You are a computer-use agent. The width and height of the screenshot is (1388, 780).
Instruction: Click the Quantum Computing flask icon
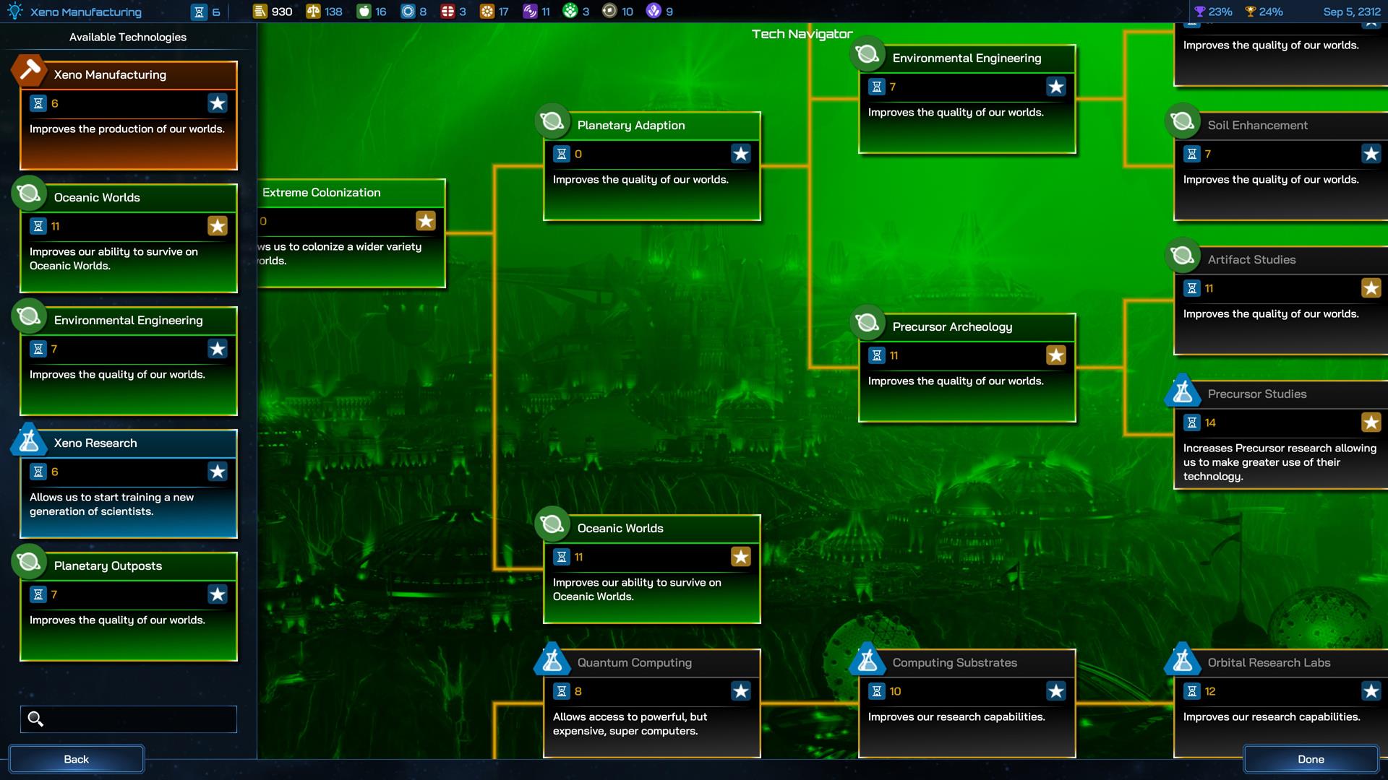[x=552, y=659]
